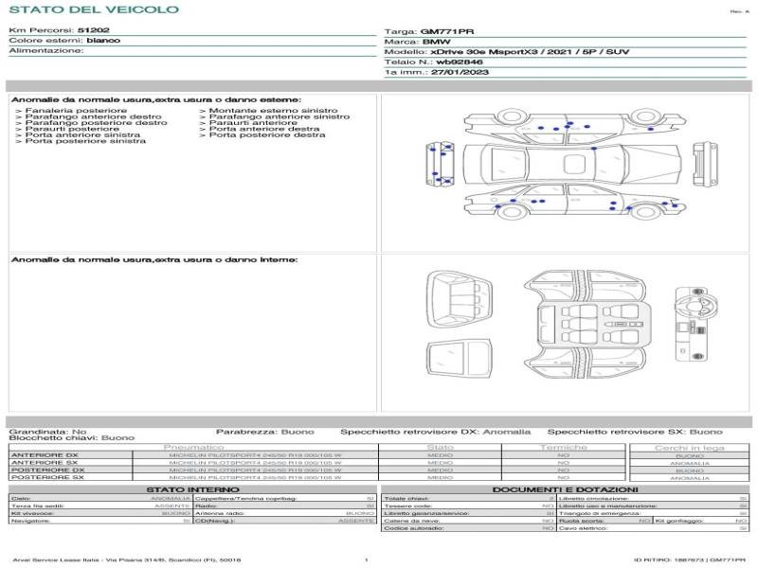Click the DOCUMENTI E DOTAZIONI section header
This screenshot has width=758, height=568.
coord(565,489)
